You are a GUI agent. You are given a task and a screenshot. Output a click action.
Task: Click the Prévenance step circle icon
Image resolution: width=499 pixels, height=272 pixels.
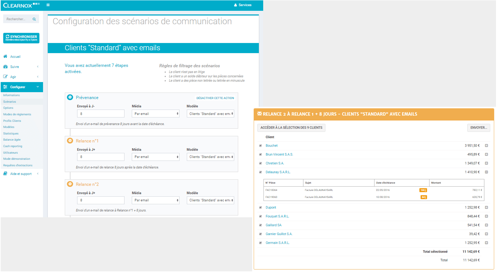(70, 97)
